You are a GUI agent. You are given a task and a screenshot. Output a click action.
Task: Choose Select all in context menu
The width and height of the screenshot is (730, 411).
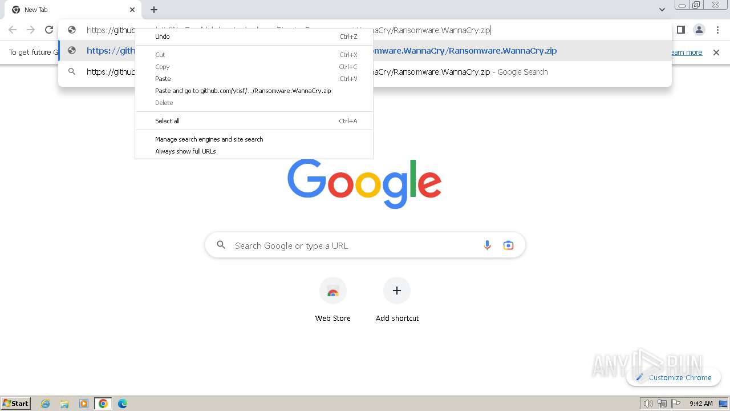click(x=254, y=121)
